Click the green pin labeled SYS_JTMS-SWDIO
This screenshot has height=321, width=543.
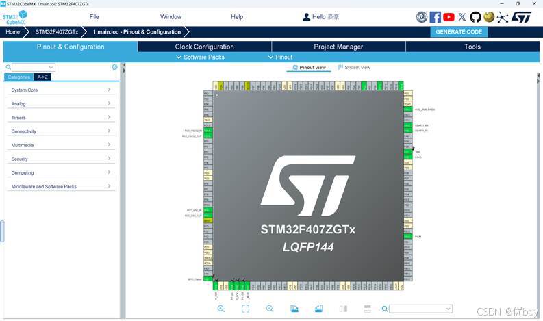[408, 110]
